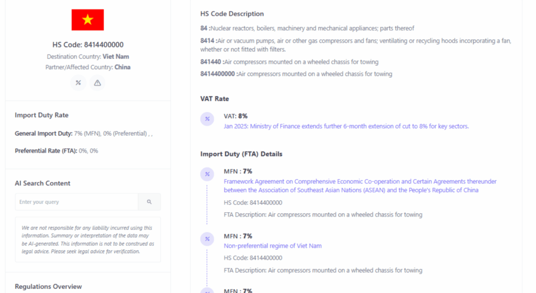536x293 pixels.
Task: Select the Regulations Overview section heading
Action: point(48,287)
